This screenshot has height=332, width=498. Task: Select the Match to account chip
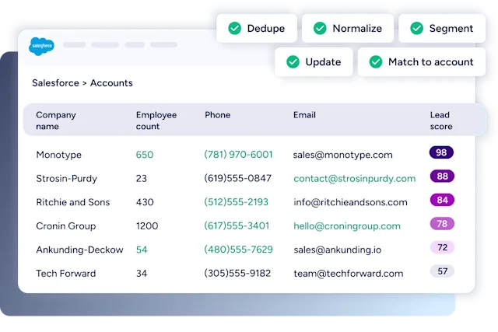[x=422, y=62]
